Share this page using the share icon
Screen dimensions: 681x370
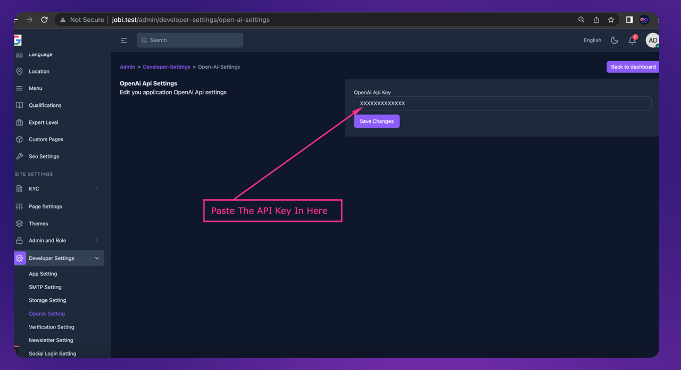(596, 20)
